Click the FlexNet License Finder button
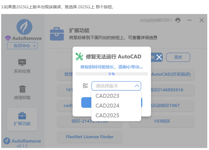 pyautogui.click(x=90, y=137)
